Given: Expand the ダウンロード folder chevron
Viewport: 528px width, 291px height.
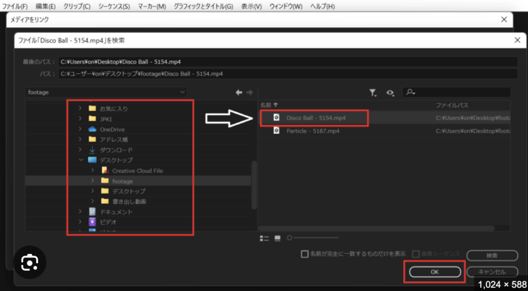Looking at the screenshot, I should [x=80, y=150].
